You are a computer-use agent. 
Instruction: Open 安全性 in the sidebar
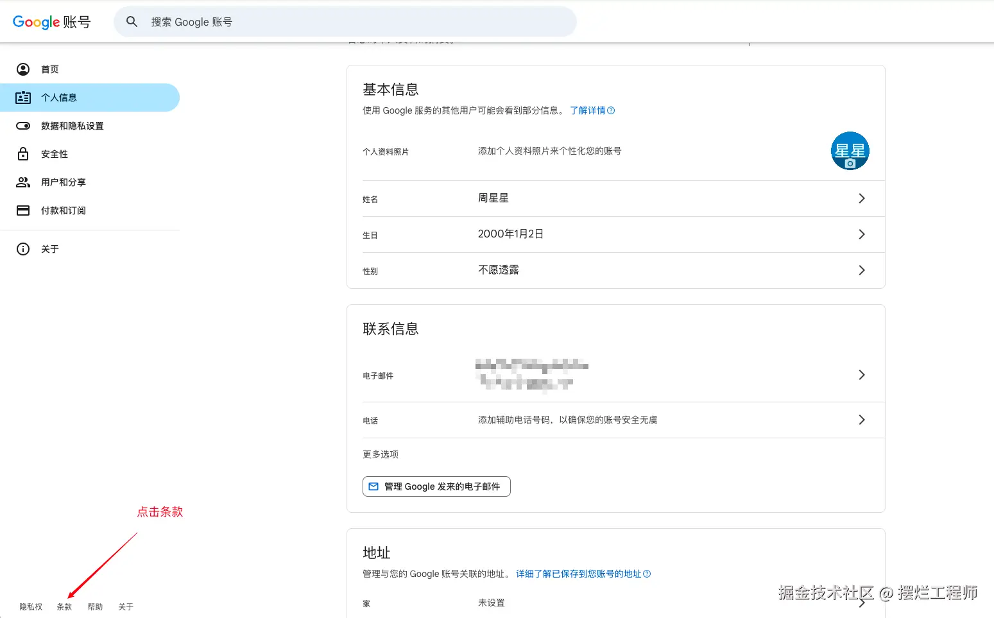[90, 154]
